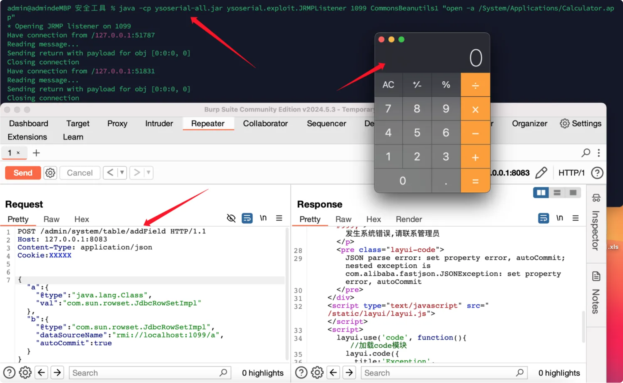Edit target with pencil icon

click(541, 173)
